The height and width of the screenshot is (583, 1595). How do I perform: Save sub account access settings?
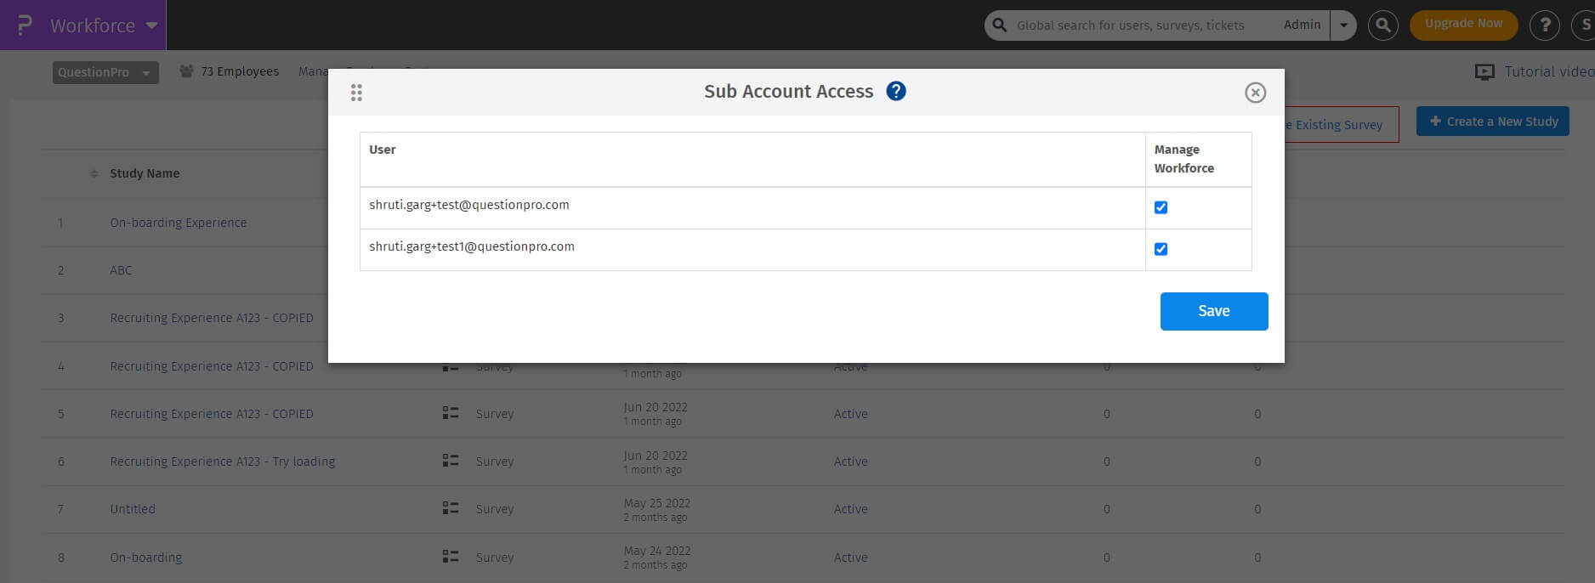1213,311
